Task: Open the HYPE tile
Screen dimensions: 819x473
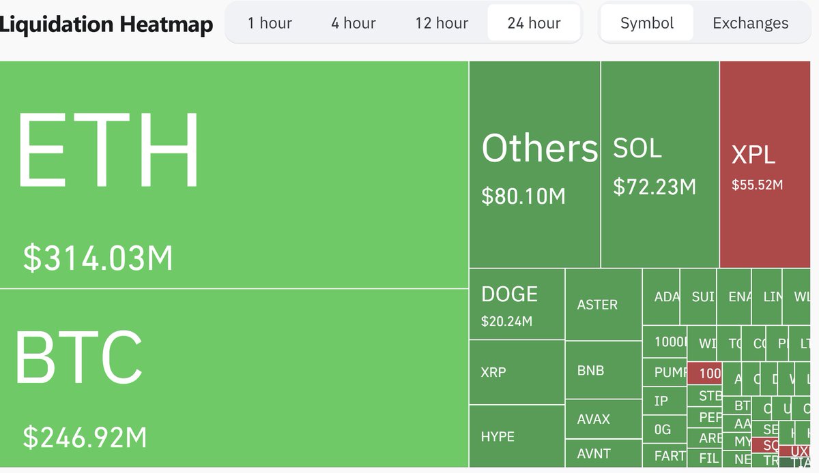Action: click(517, 436)
